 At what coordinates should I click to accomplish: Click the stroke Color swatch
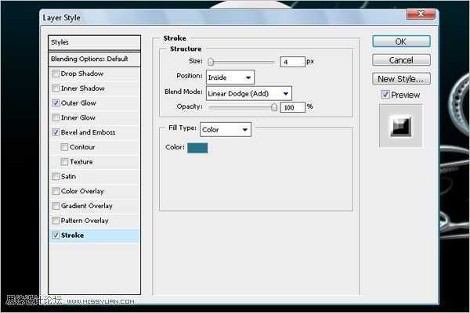click(x=197, y=148)
